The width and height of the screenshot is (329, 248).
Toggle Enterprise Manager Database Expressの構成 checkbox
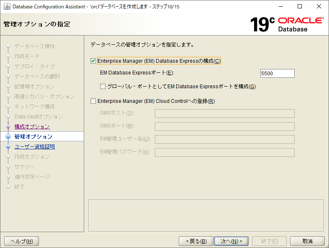(93, 61)
